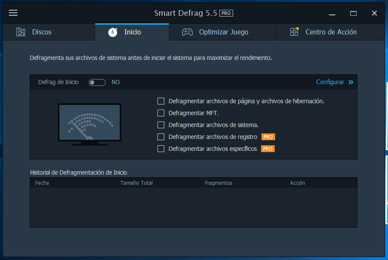Check Defragmentar archivos de página y hibernación
The width and height of the screenshot is (388, 260).
point(161,101)
